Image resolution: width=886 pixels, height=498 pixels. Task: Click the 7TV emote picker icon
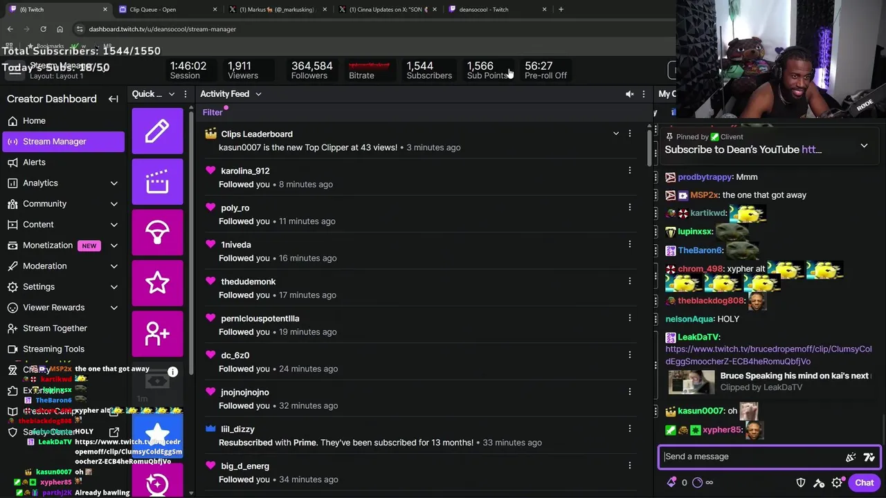click(869, 456)
